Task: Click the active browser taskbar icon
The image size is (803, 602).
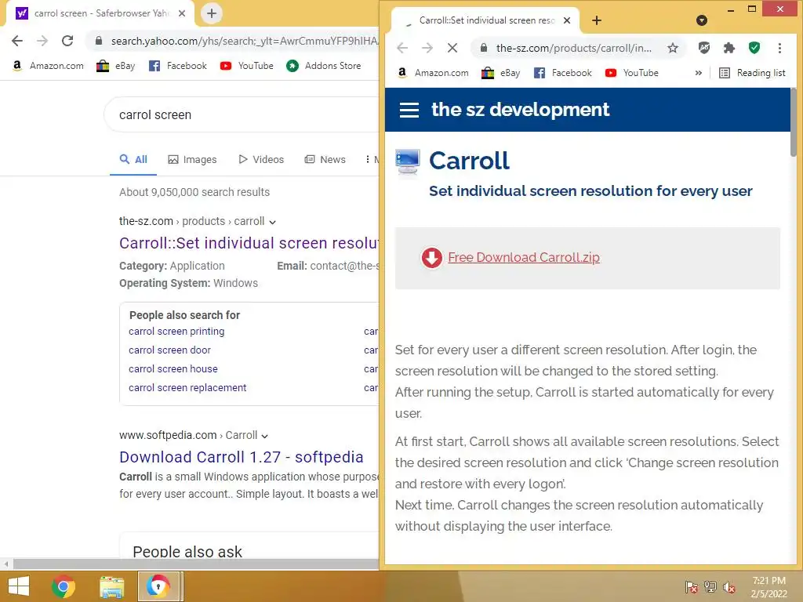Action: [x=159, y=586]
